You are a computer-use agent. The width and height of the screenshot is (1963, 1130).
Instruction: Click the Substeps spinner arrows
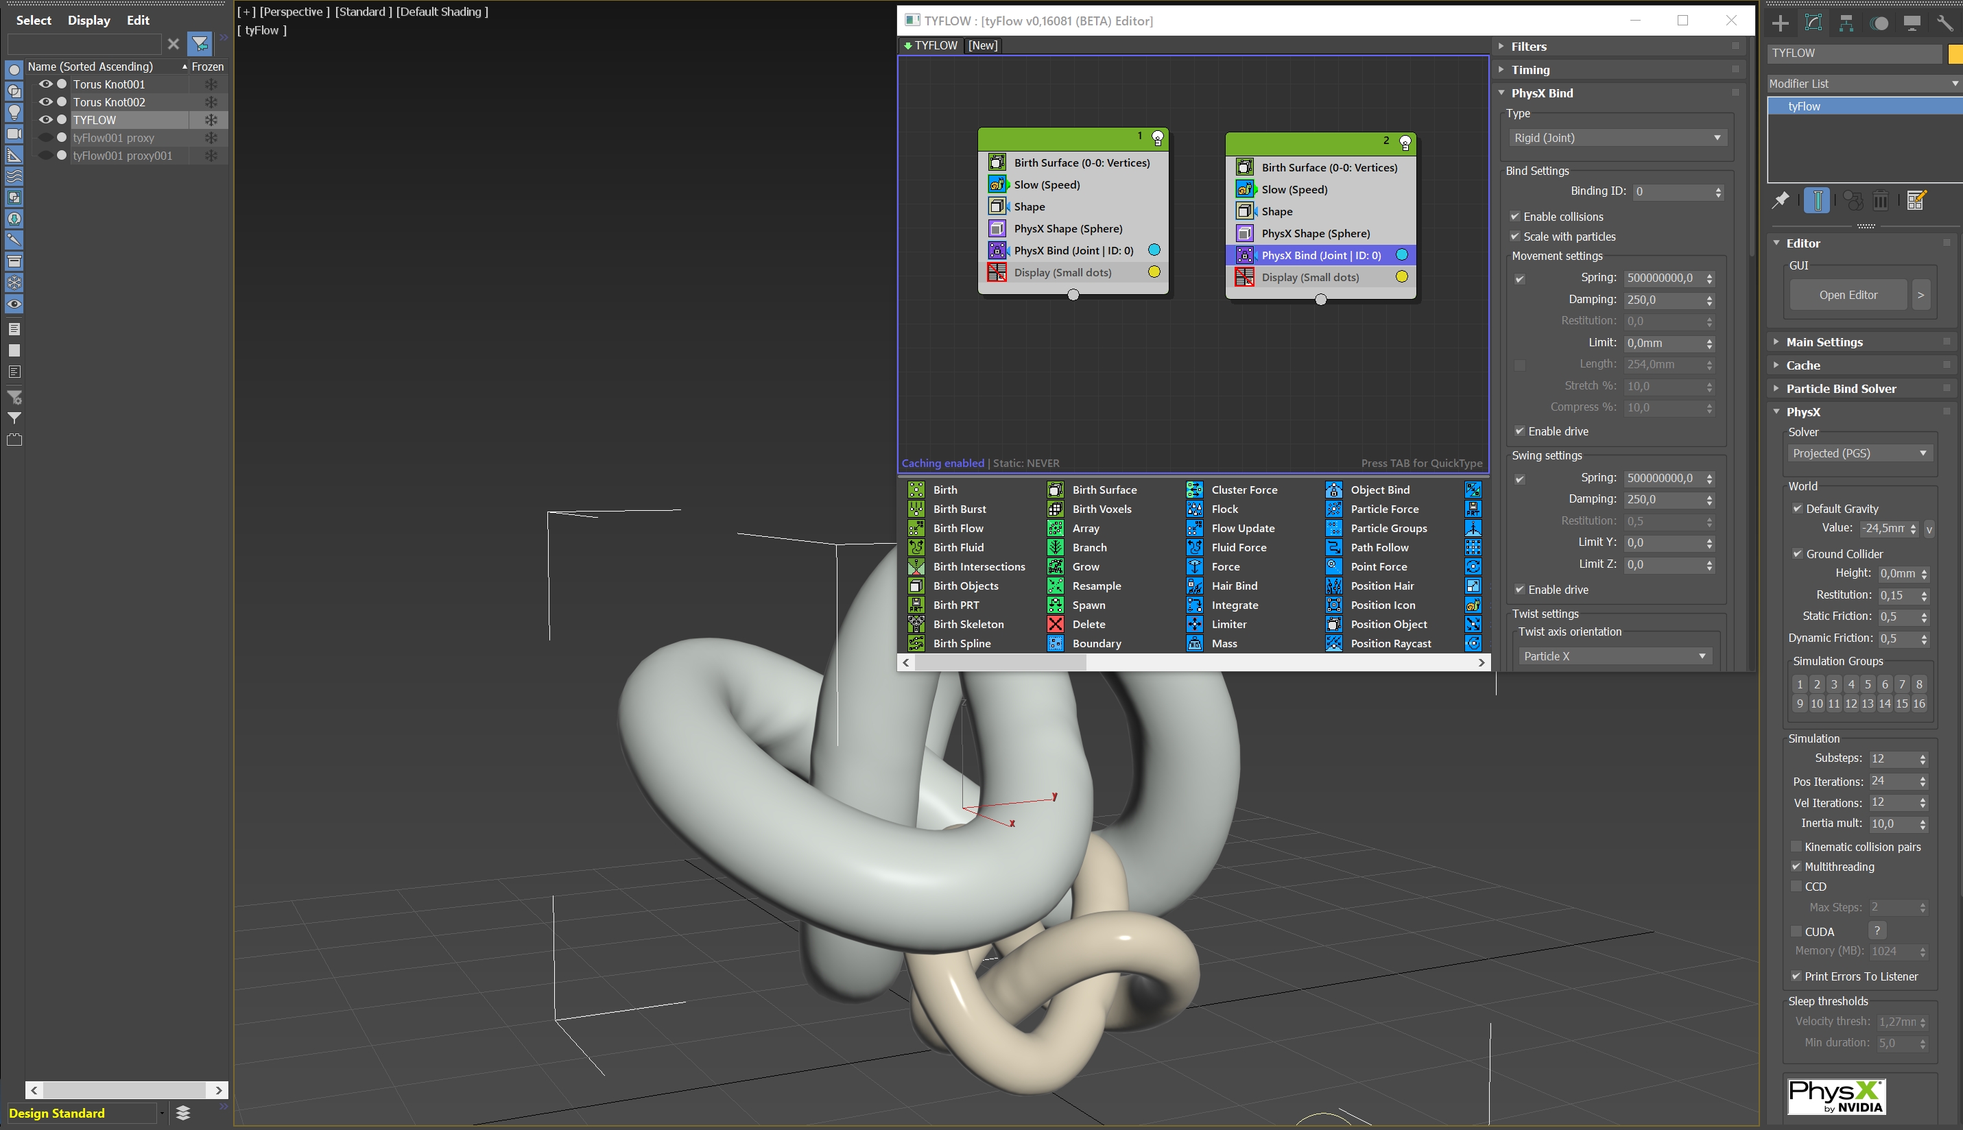tap(1923, 759)
